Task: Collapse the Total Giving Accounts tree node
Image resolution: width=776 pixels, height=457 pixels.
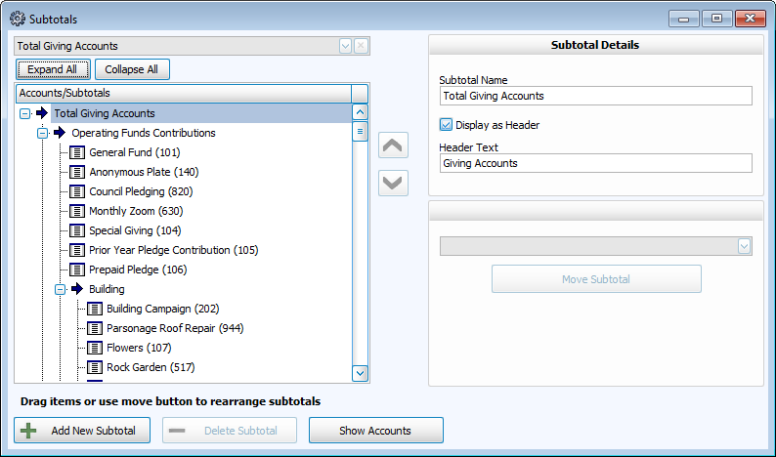Action: 24,113
